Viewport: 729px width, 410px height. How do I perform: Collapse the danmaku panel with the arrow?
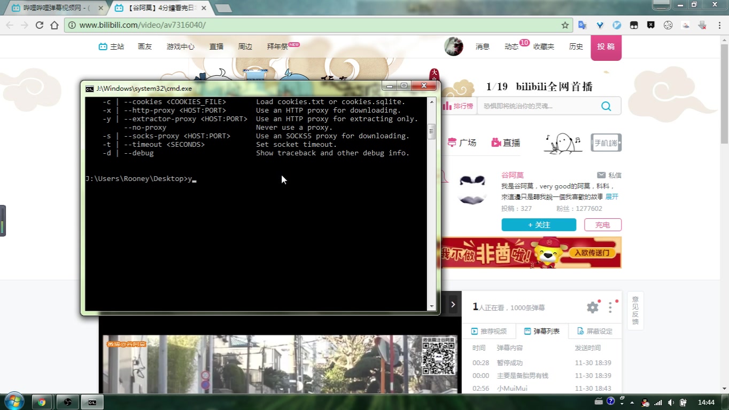coord(453,304)
